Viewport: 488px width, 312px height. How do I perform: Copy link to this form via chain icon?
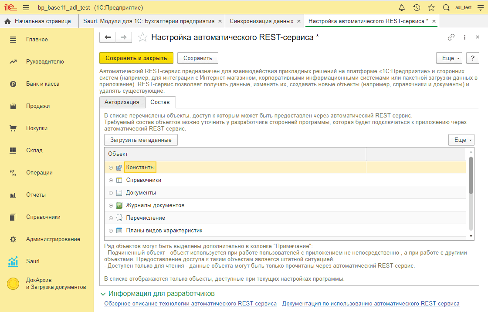(x=451, y=37)
